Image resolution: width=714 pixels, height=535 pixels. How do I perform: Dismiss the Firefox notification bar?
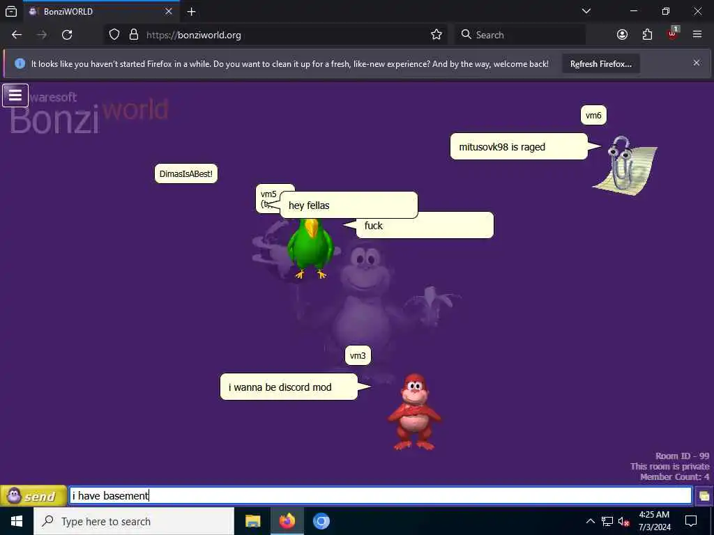coord(697,63)
